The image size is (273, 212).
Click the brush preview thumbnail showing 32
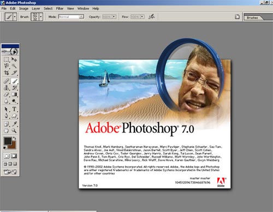pyautogui.click(x=35, y=17)
